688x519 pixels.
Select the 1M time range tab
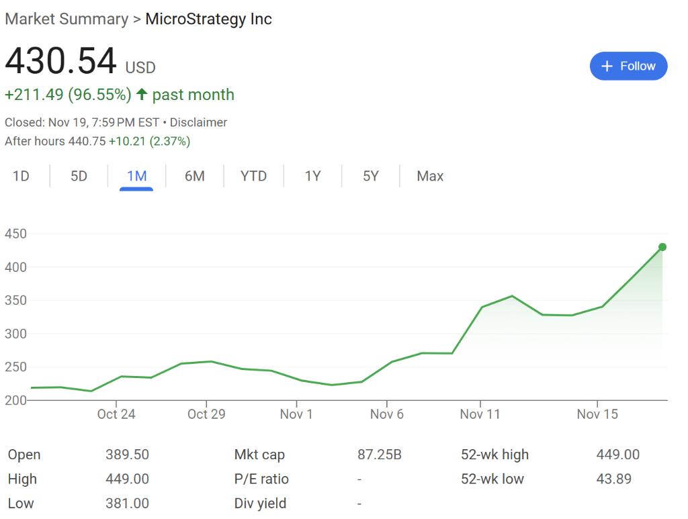[136, 176]
